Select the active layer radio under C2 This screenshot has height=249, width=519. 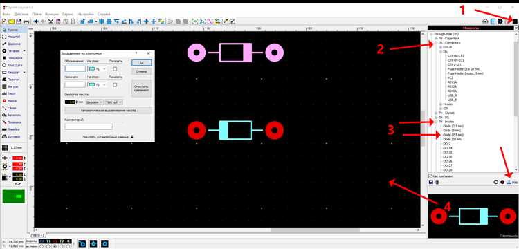55,246
